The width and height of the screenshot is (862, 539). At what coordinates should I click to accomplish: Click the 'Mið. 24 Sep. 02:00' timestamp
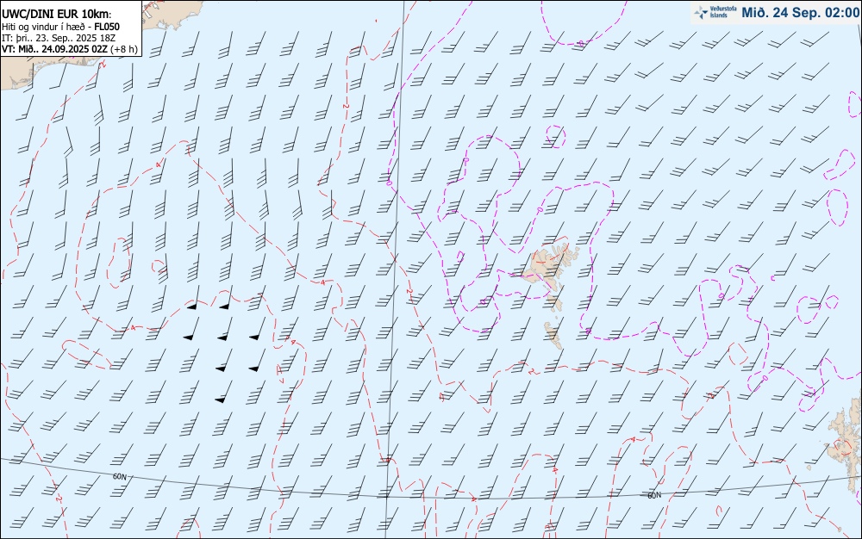pos(801,13)
